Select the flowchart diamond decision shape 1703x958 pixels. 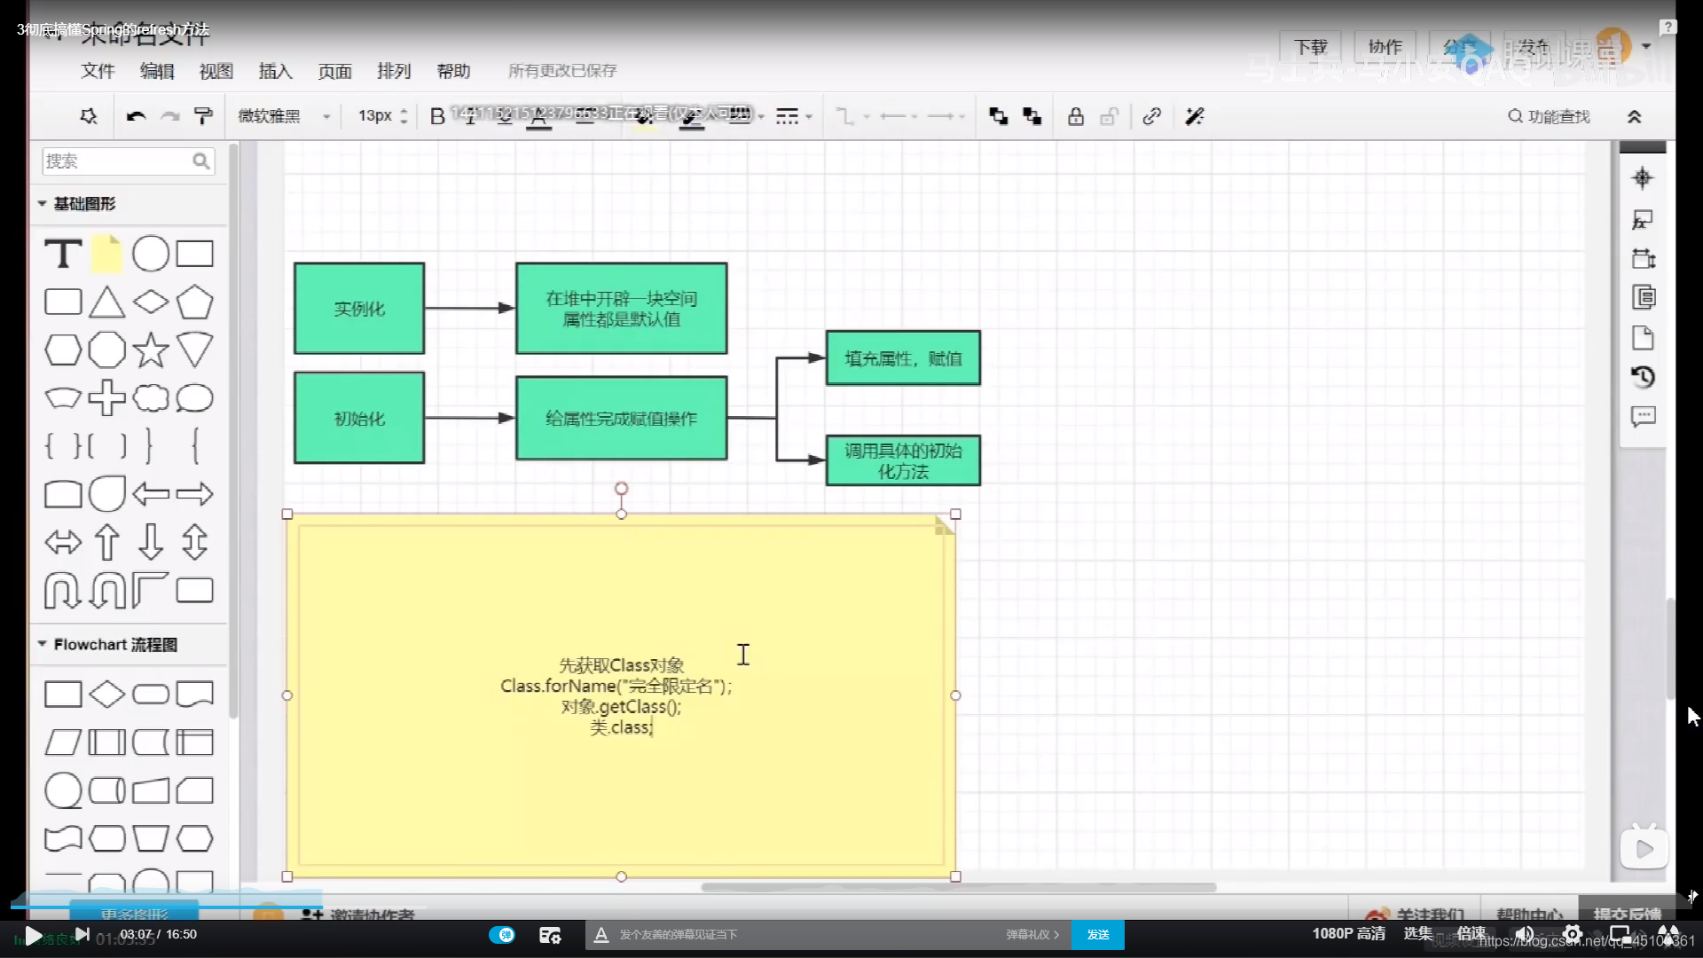[106, 694]
